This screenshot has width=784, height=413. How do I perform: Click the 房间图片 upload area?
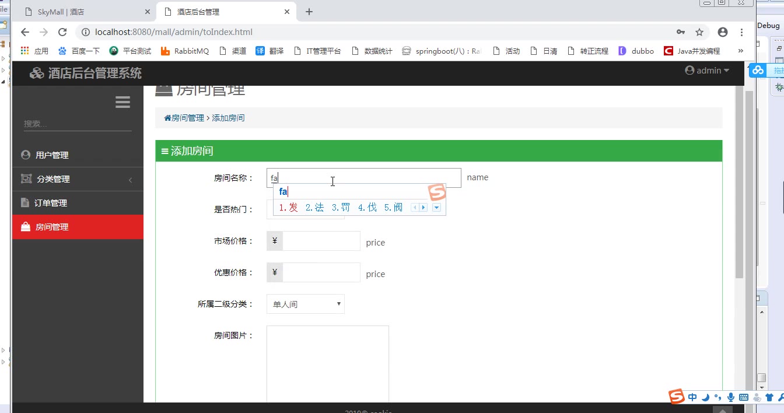coord(327,364)
